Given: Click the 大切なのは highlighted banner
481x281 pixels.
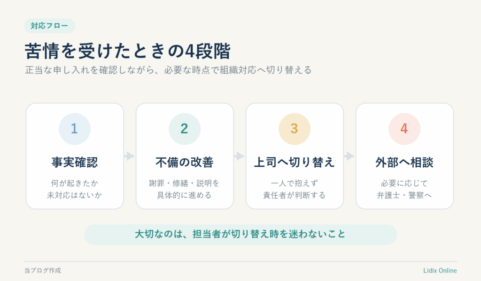Looking at the screenshot, I should 240,235.
